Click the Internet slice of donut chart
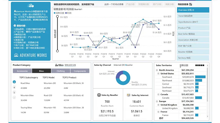 pos(119,74)
